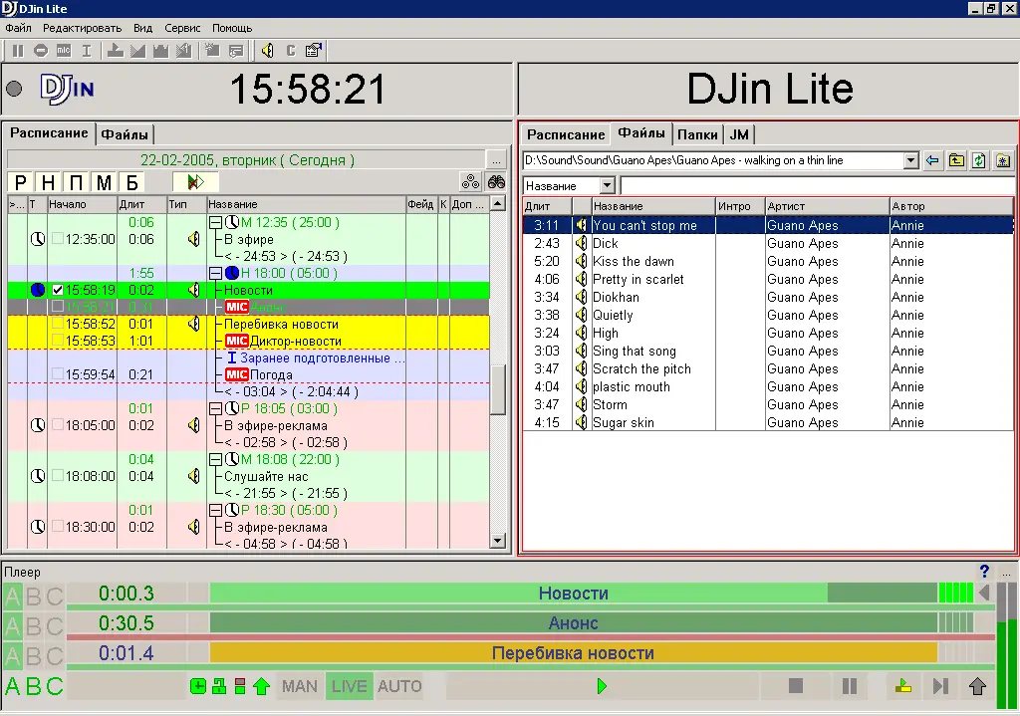Click the pause icon in the top toolbar
Viewport: 1020px width, 716px height.
point(18,50)
